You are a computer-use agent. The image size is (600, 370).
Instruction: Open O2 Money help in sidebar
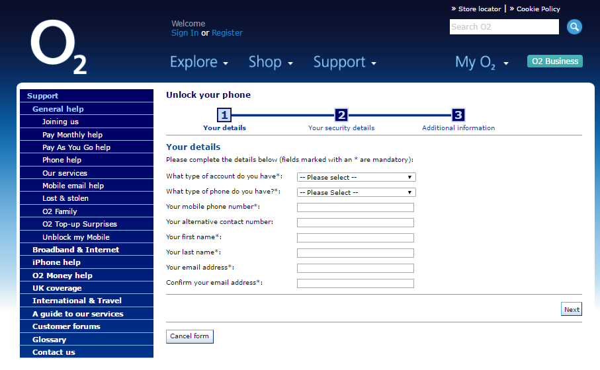pyautogui.click(x=87, y=276)
